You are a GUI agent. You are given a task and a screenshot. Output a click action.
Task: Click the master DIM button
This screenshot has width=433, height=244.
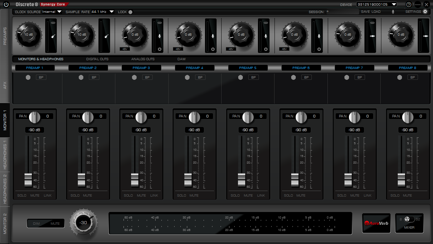(x=36, y=224)
